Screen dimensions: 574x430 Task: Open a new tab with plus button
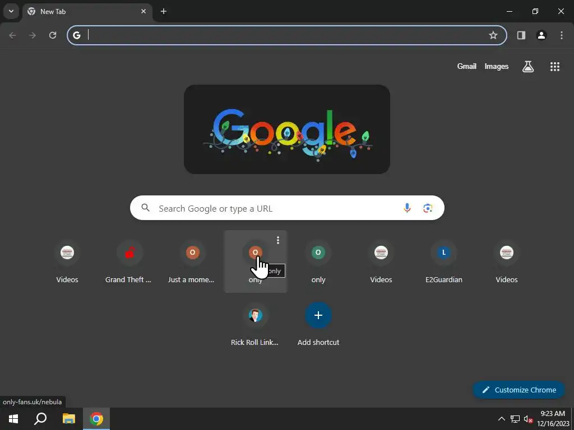[164, 11]
